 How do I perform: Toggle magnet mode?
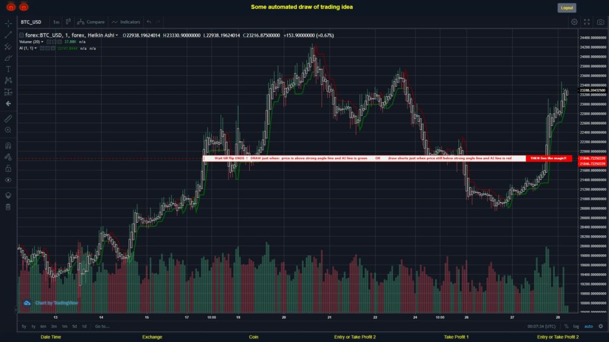[8, 146]
